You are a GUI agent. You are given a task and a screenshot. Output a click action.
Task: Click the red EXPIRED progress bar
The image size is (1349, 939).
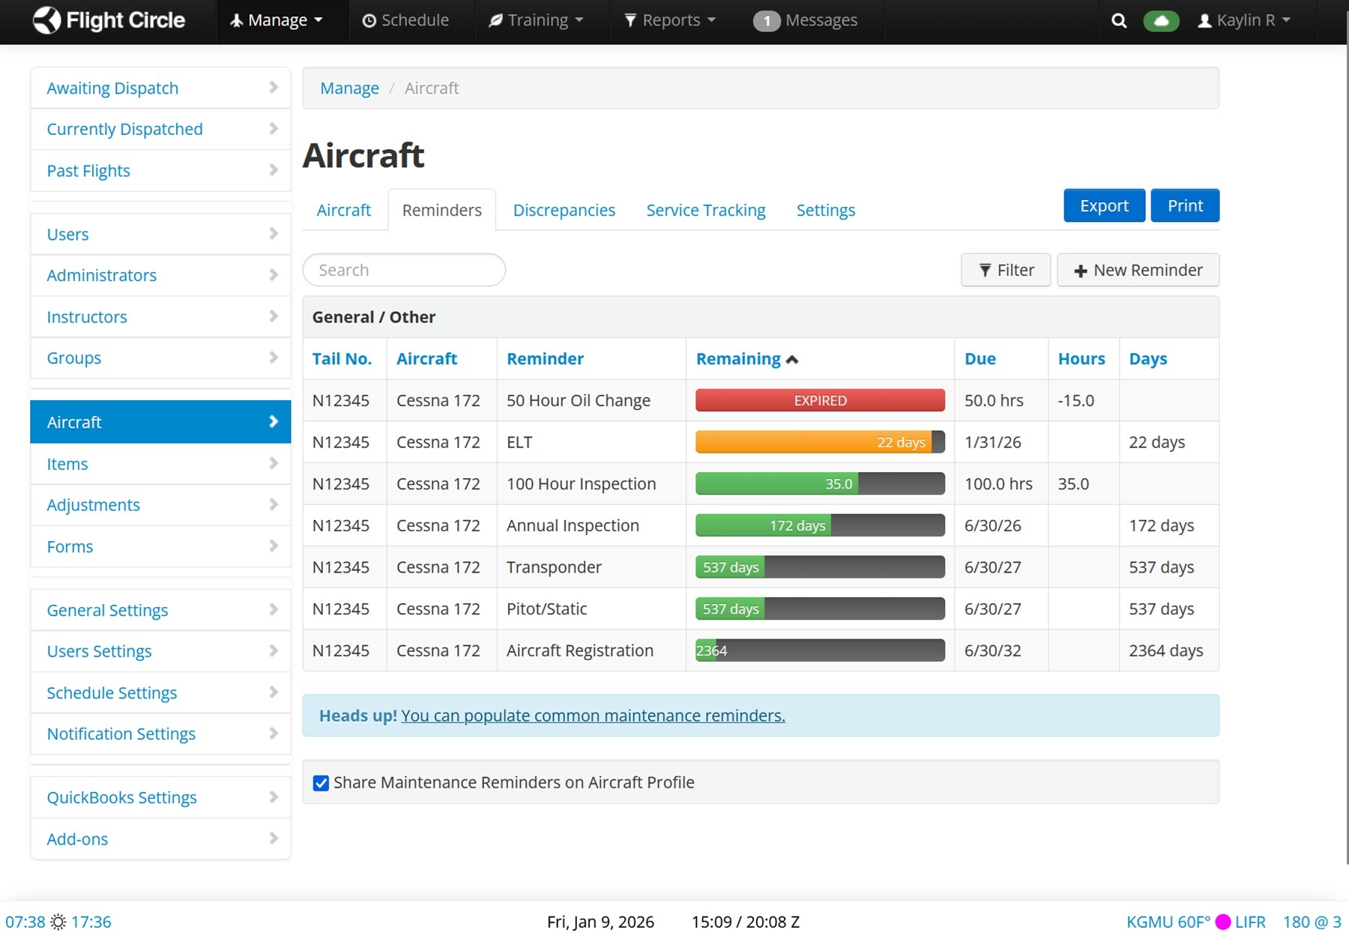click(820, 400)
